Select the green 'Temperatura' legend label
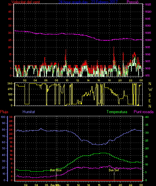The height and width of the screenshot is (186, 156). click(x=117, y=112)
